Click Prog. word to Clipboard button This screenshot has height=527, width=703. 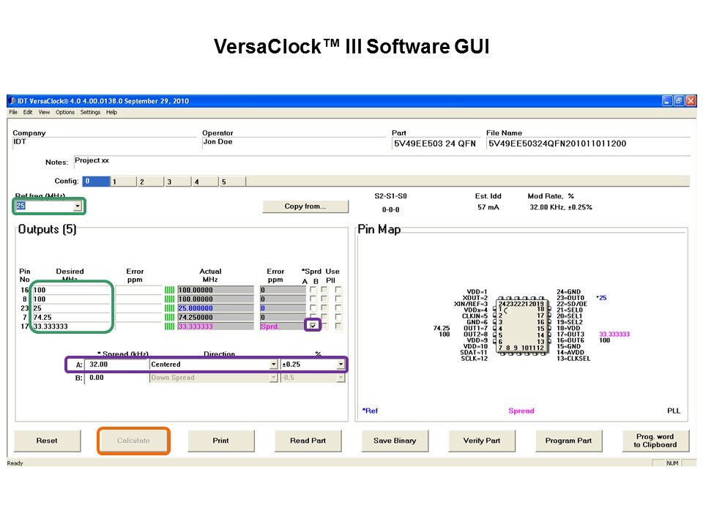pos(654,441)
